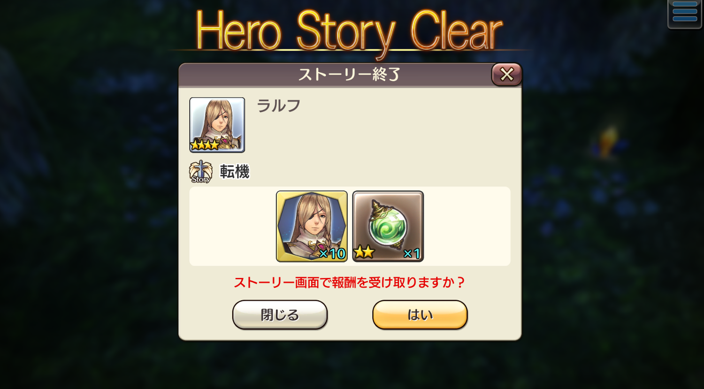The width and height of the screenshot is (704, 389).
Task: Tap the two stars on green orb item
Action: 364,252
